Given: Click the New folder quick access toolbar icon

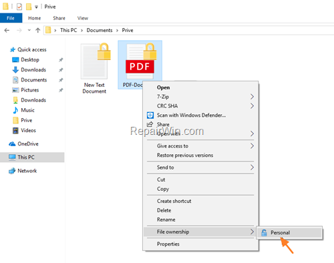Looking at the screenshot, I should [x=29, y=7].
